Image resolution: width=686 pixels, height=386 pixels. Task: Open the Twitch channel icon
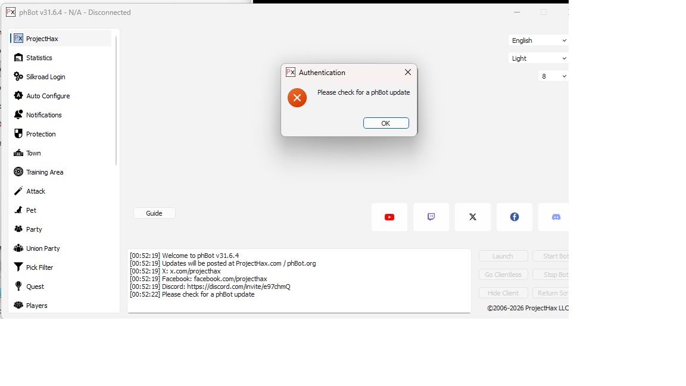[x=431, y=217]
